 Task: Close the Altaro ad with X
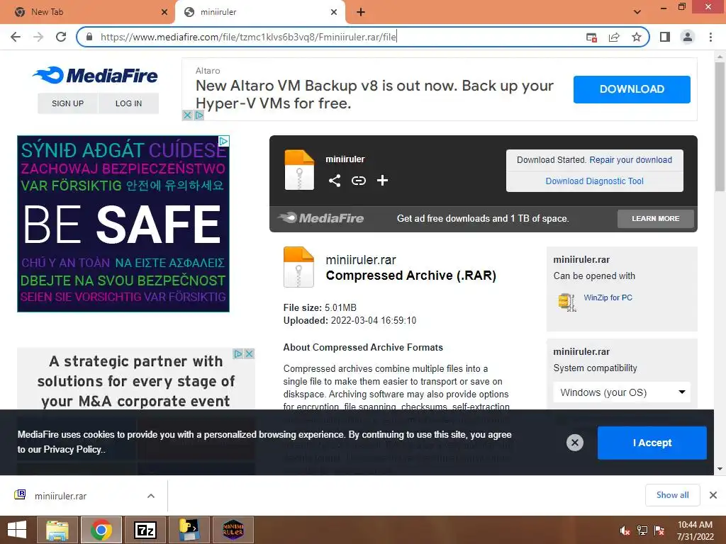(x=187, y=115)
